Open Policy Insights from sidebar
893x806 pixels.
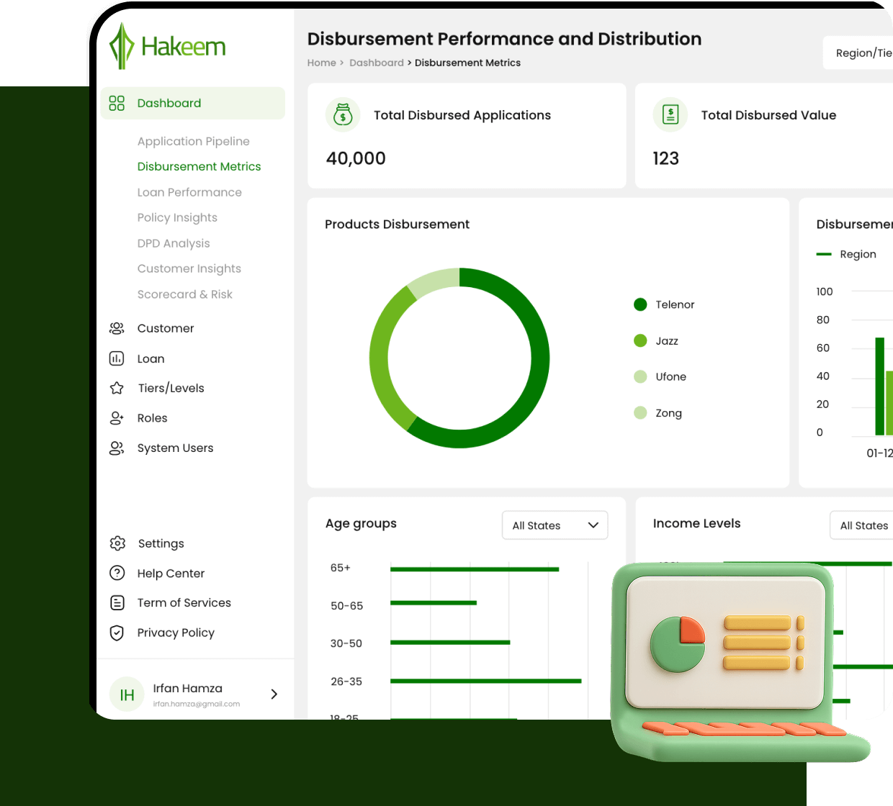(177, 217)
